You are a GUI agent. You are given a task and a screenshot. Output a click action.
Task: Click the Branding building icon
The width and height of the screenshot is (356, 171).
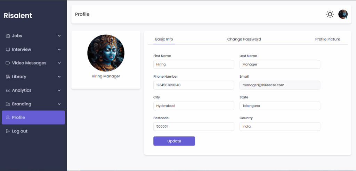[x=8, y=104]
